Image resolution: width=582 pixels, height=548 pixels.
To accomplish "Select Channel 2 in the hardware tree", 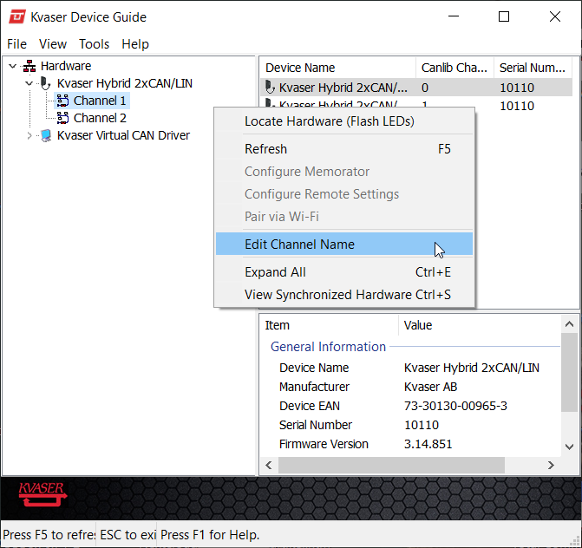I will pos(100,118).
